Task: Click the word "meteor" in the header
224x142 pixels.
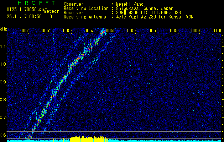Action: pyautogui.click(x=52, y=11)
